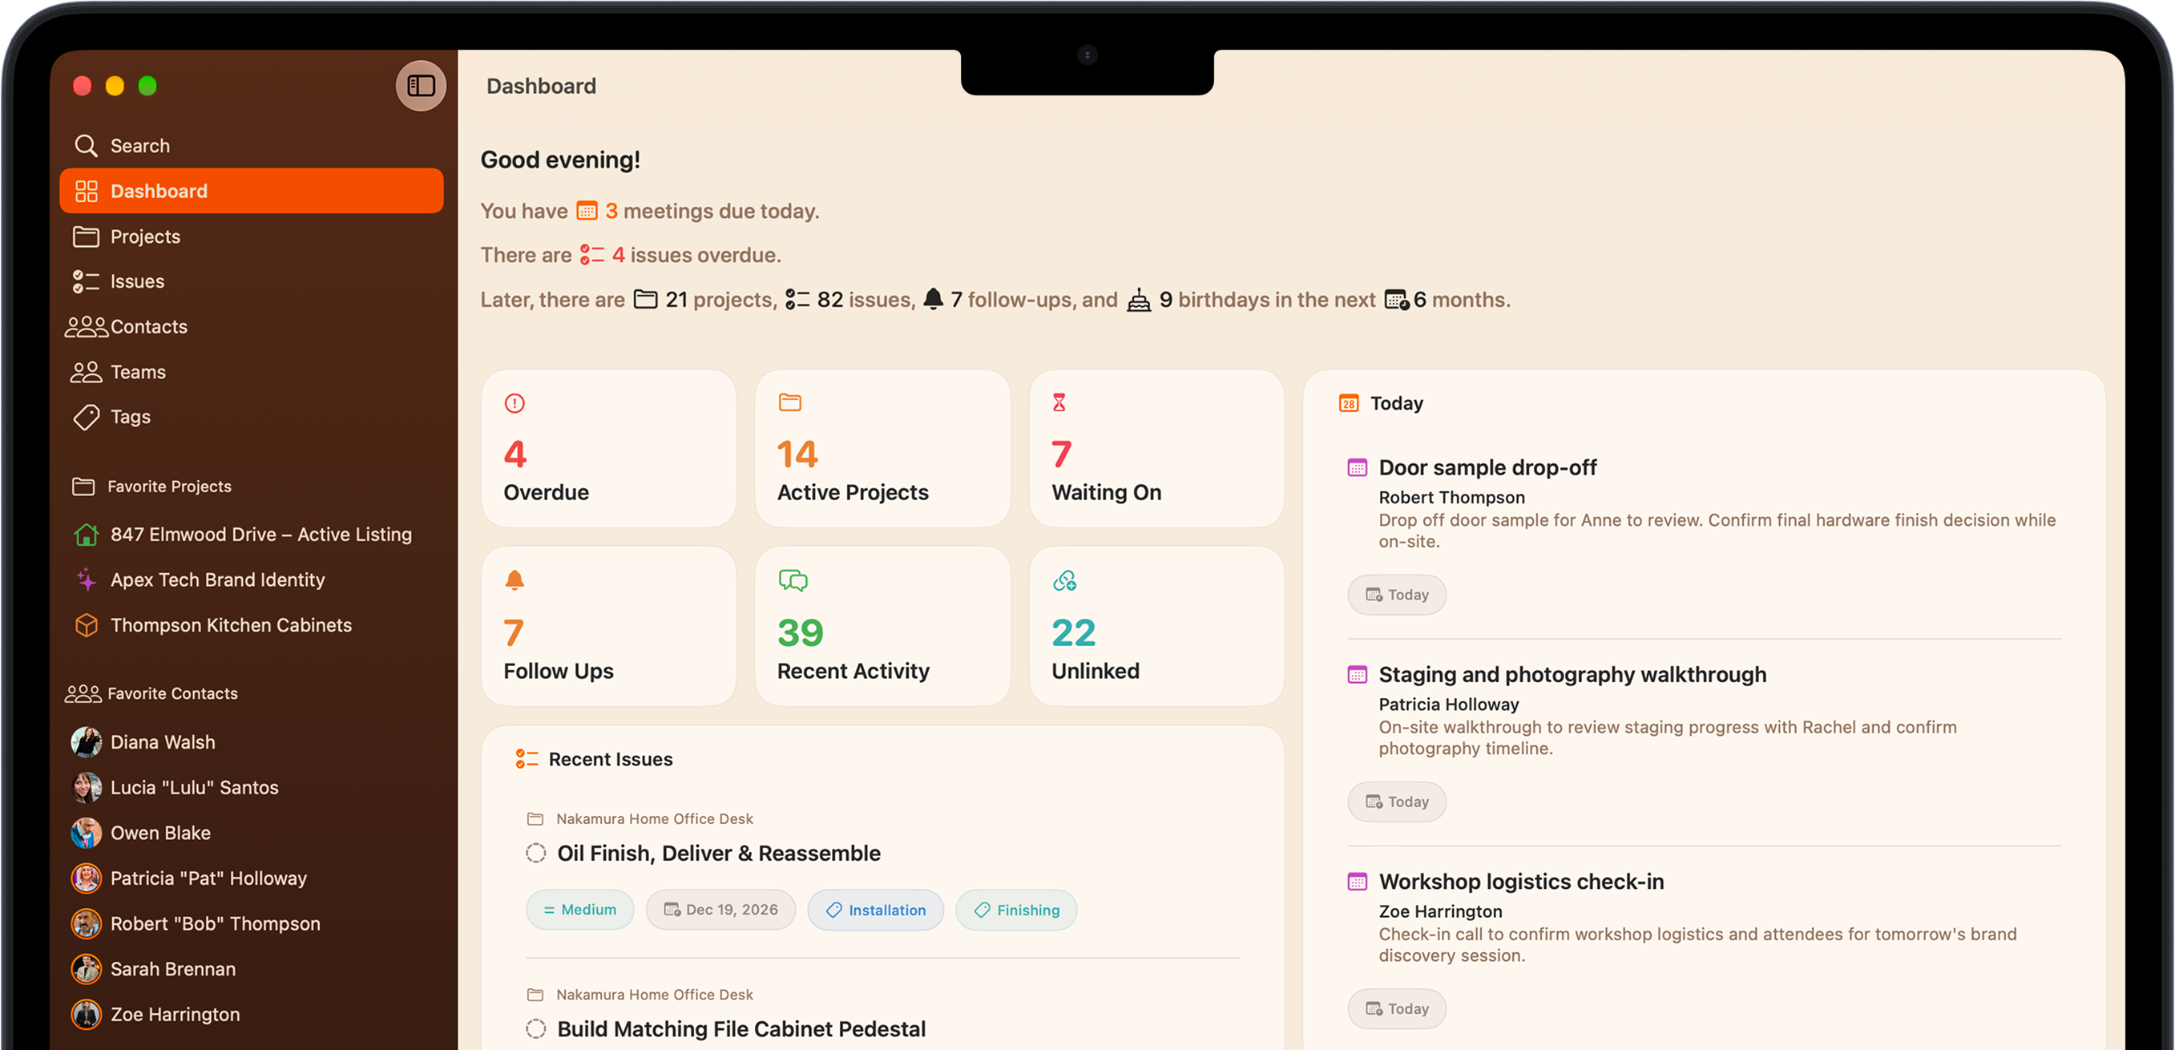Click the 3 meetings due today link
The image size is (2175, 1050).
coord(697,211)
